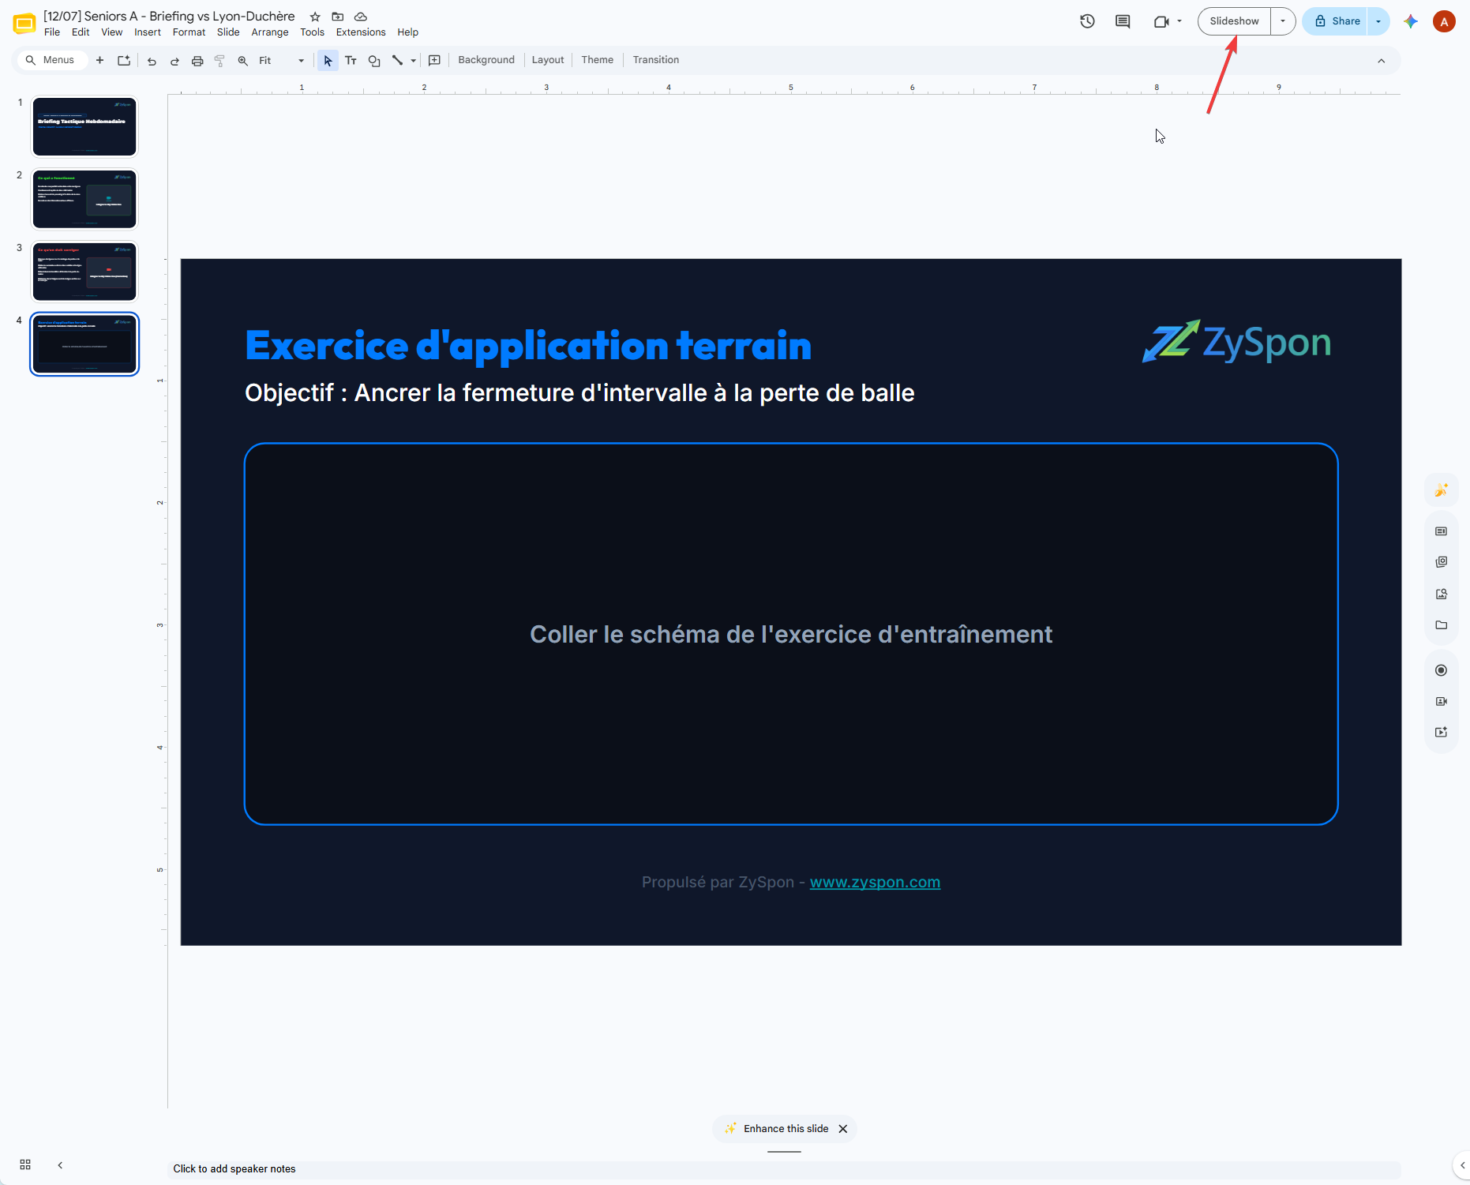Expand the Meet camera dropdown arrow
The image size is (1470, 1185).
pyautogui.click(x=1179, y=21)
